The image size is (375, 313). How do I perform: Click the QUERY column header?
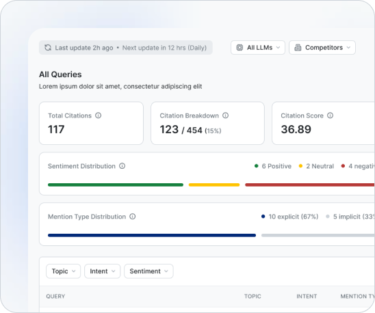tap(55, 297)
